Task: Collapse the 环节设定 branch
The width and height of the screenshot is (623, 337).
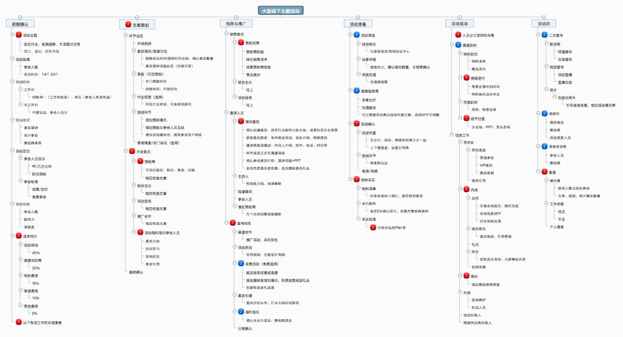Action: [125, 35]
